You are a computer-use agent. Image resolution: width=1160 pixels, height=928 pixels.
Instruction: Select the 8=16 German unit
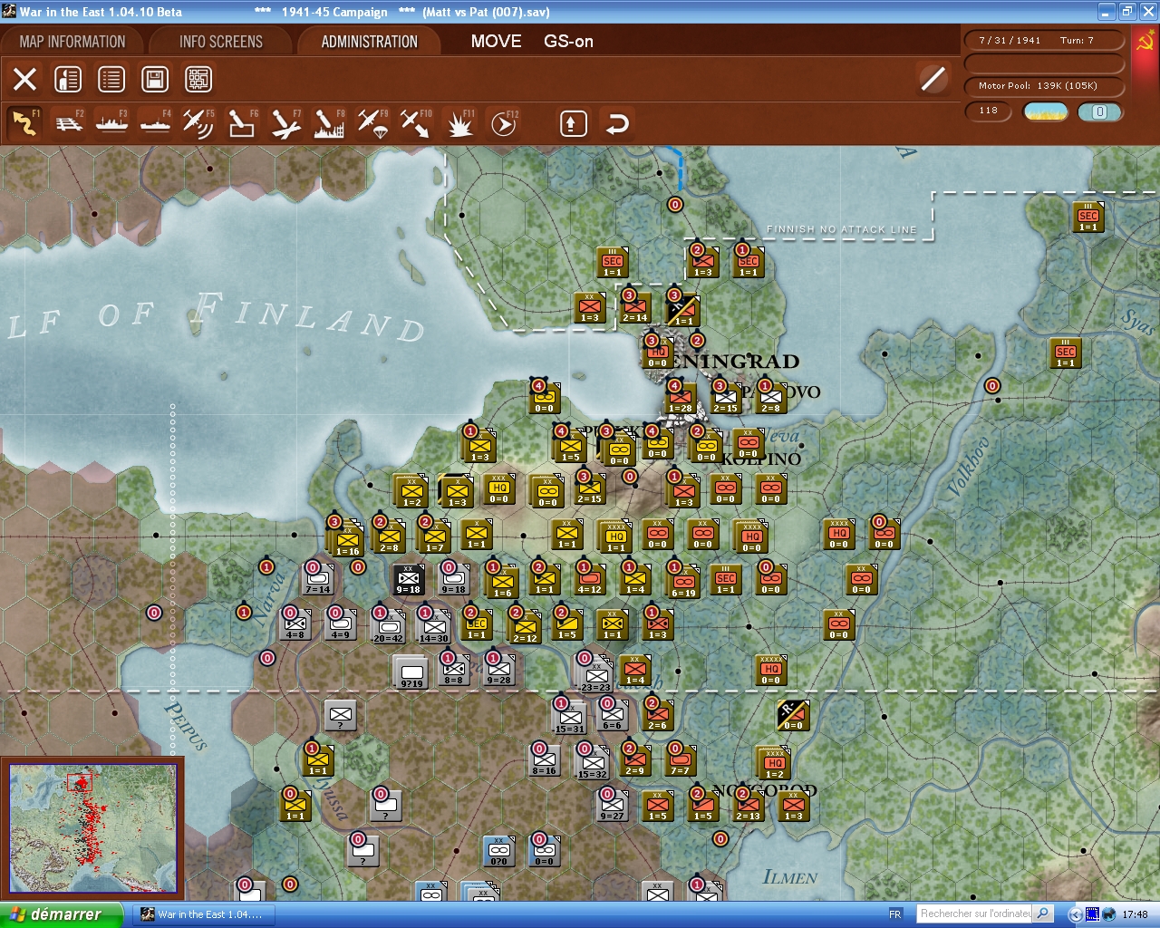pos(545,761)
